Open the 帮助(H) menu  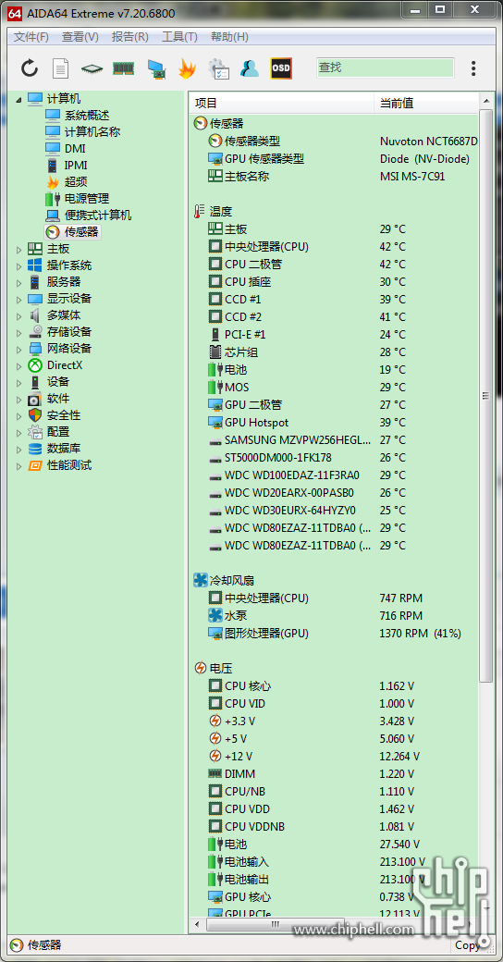point(229,37)
